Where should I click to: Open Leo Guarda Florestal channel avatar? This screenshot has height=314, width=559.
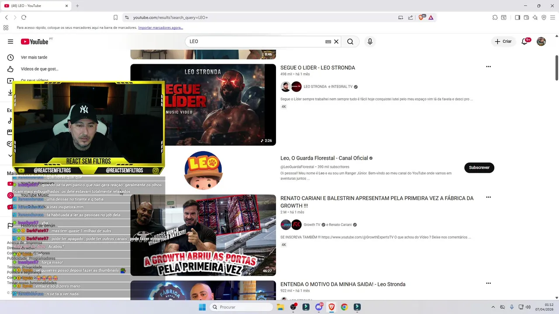[x=203, y=170]
